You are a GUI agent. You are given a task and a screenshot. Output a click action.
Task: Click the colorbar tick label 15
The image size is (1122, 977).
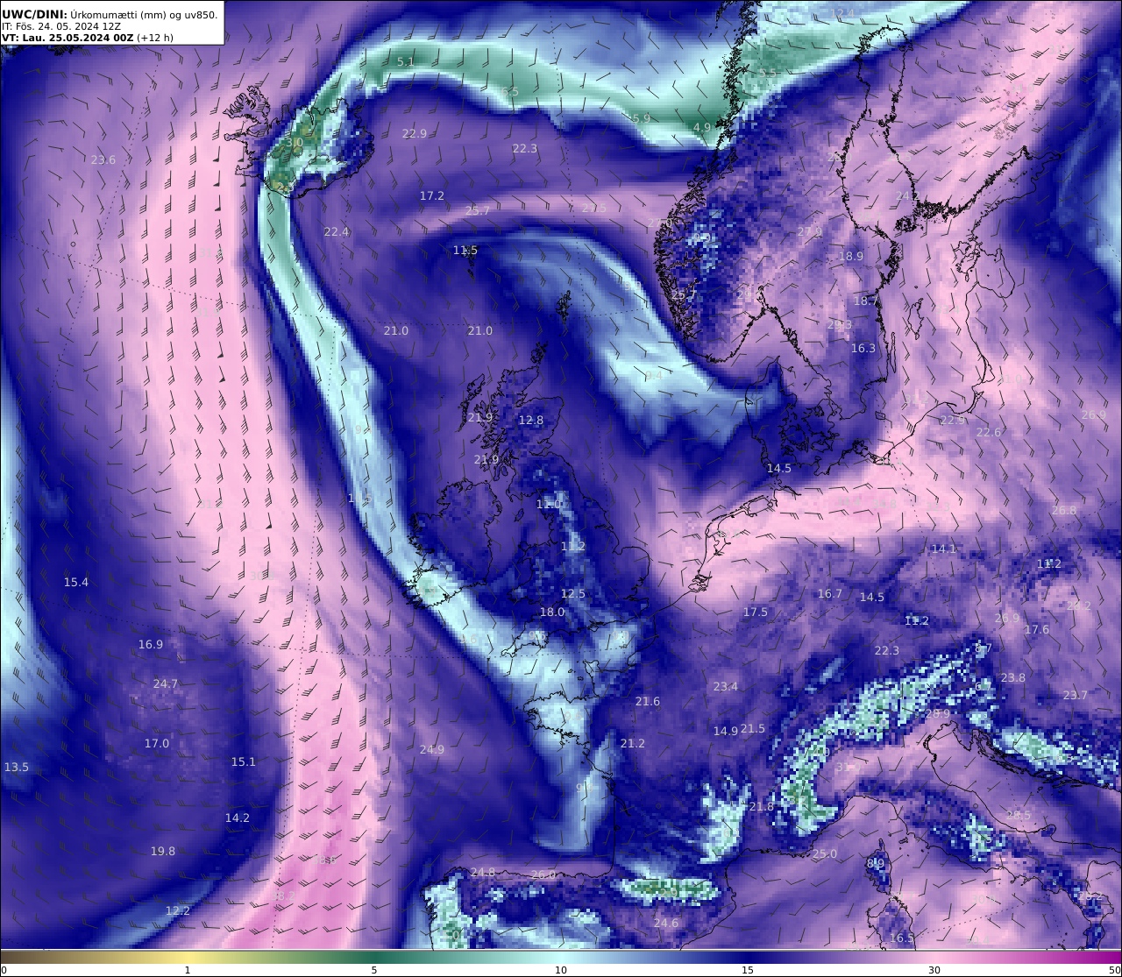(748, 970)
